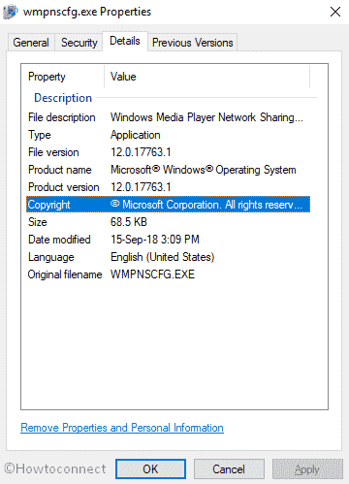Select the Details tab
349x484 pixels.
pyautogui.click(x=125, y=41)
